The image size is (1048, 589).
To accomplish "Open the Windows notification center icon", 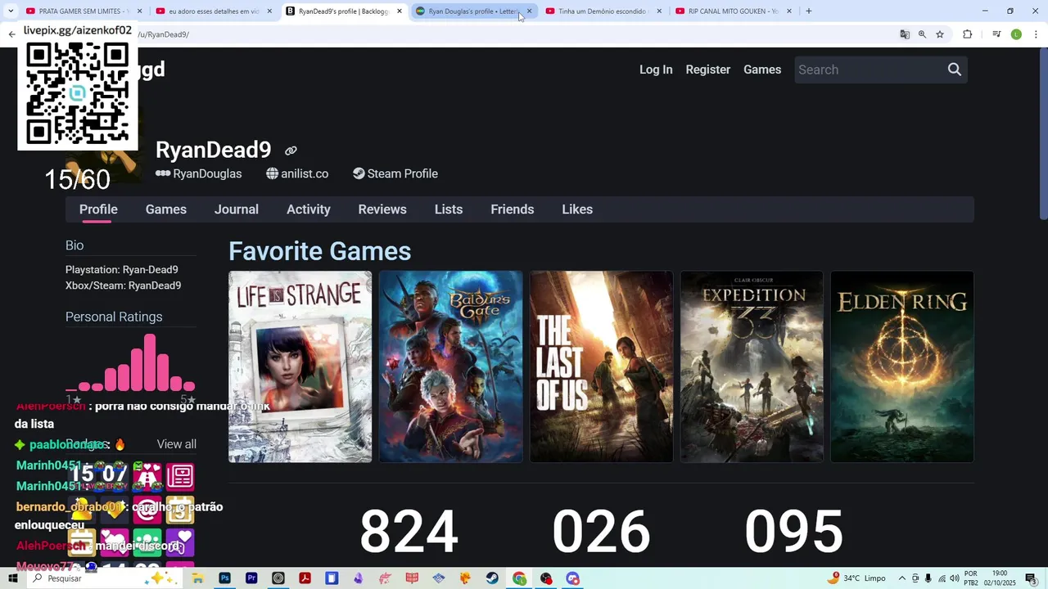I will (1031, 578).
